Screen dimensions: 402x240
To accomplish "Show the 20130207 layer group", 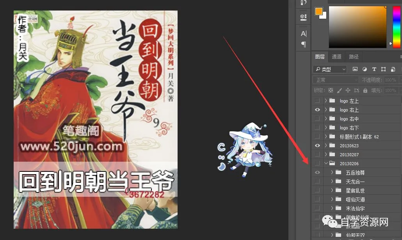I will pos(317,154).
